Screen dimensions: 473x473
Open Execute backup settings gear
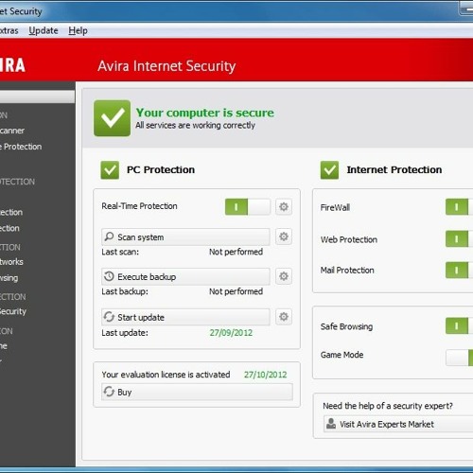pos(284,276)
